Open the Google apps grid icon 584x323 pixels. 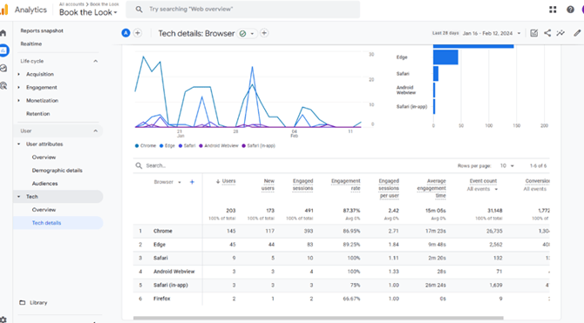553,10
